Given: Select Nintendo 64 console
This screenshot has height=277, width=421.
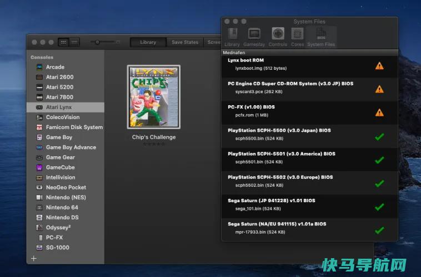Looking at the screenshot, I should tap(65, 207).
